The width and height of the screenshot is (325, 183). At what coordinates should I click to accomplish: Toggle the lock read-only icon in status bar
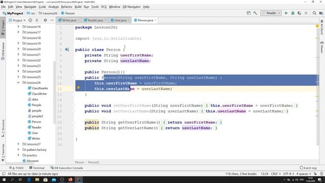(315, 174)
